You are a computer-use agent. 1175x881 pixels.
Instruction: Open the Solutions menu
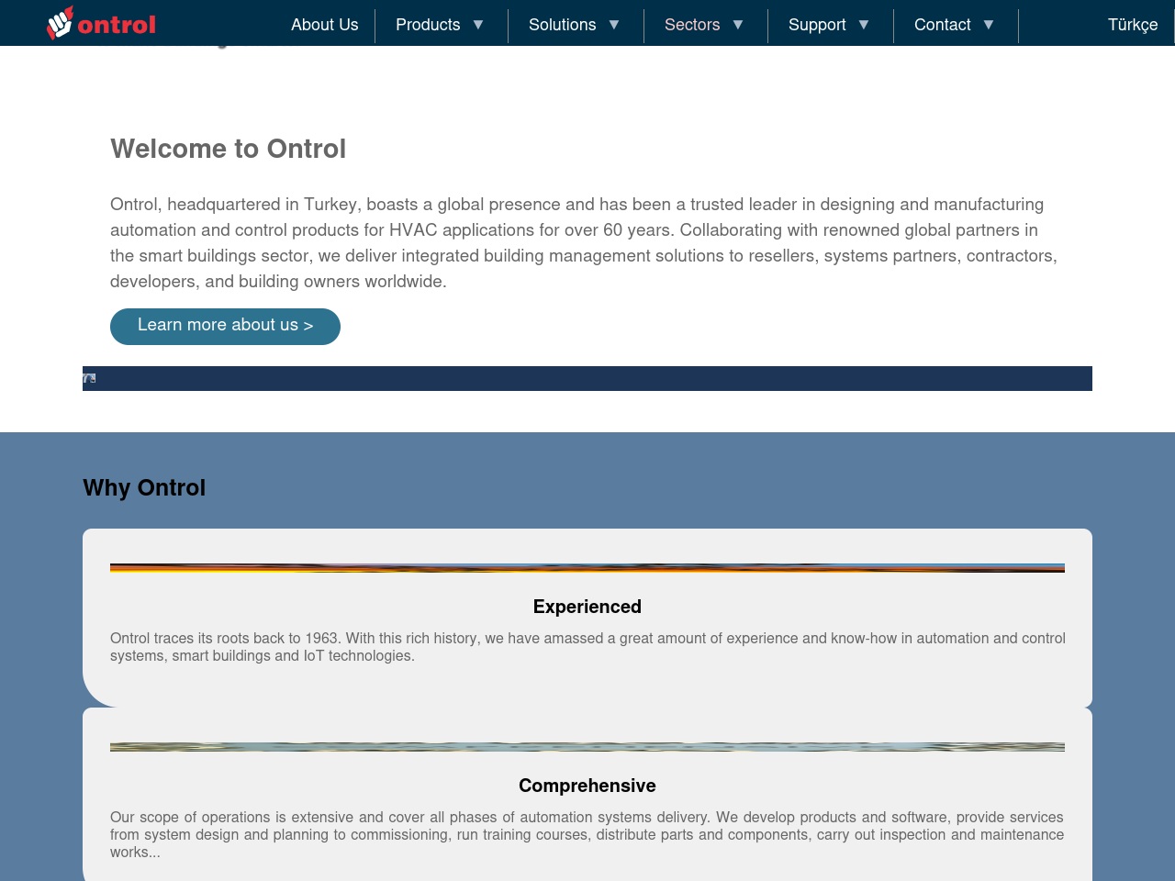(x=562, y=25)
